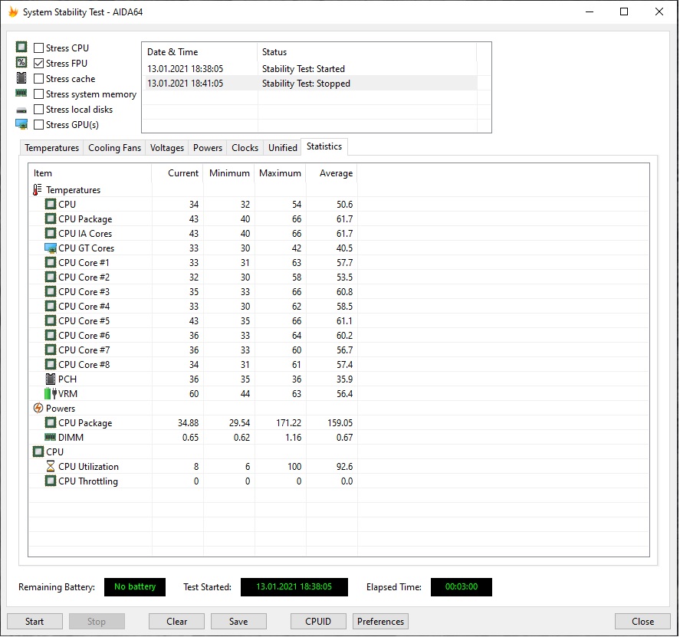Viewport: 680px width, 637px height.
Task: Tick the Stress system memory checkbox
Action: (38, 94)
